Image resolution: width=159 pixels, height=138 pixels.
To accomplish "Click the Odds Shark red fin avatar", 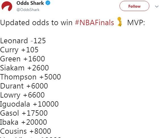I will [7, 6].
